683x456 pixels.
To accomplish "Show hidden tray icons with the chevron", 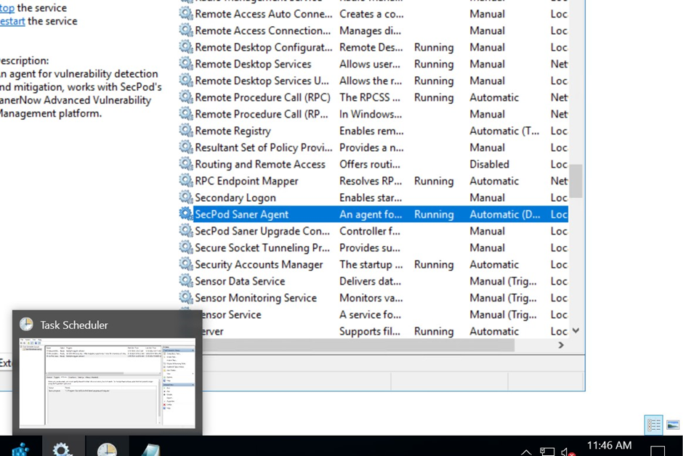I will (x=526, y=452).
